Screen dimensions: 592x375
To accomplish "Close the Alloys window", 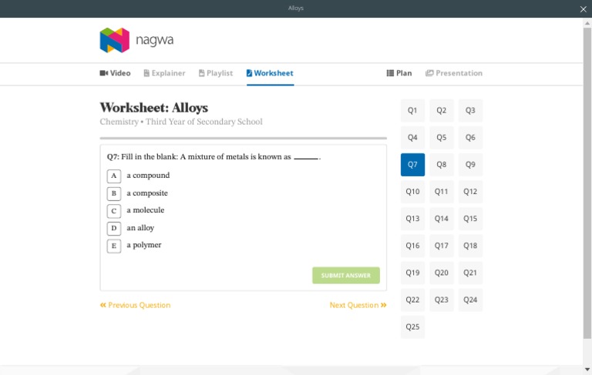I will (583, 9).
